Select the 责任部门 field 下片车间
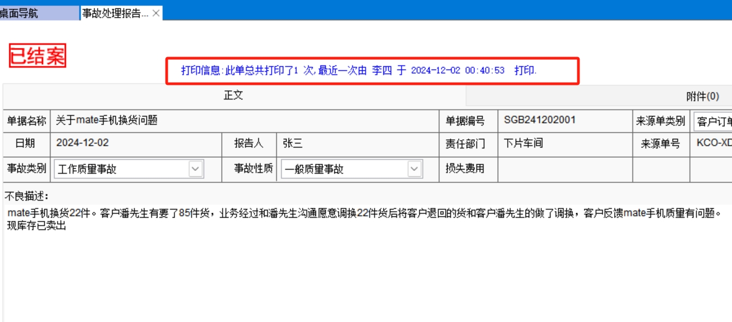Image resolution: width=732 pixels, height=322 pixels. click(x=564, y=144)
